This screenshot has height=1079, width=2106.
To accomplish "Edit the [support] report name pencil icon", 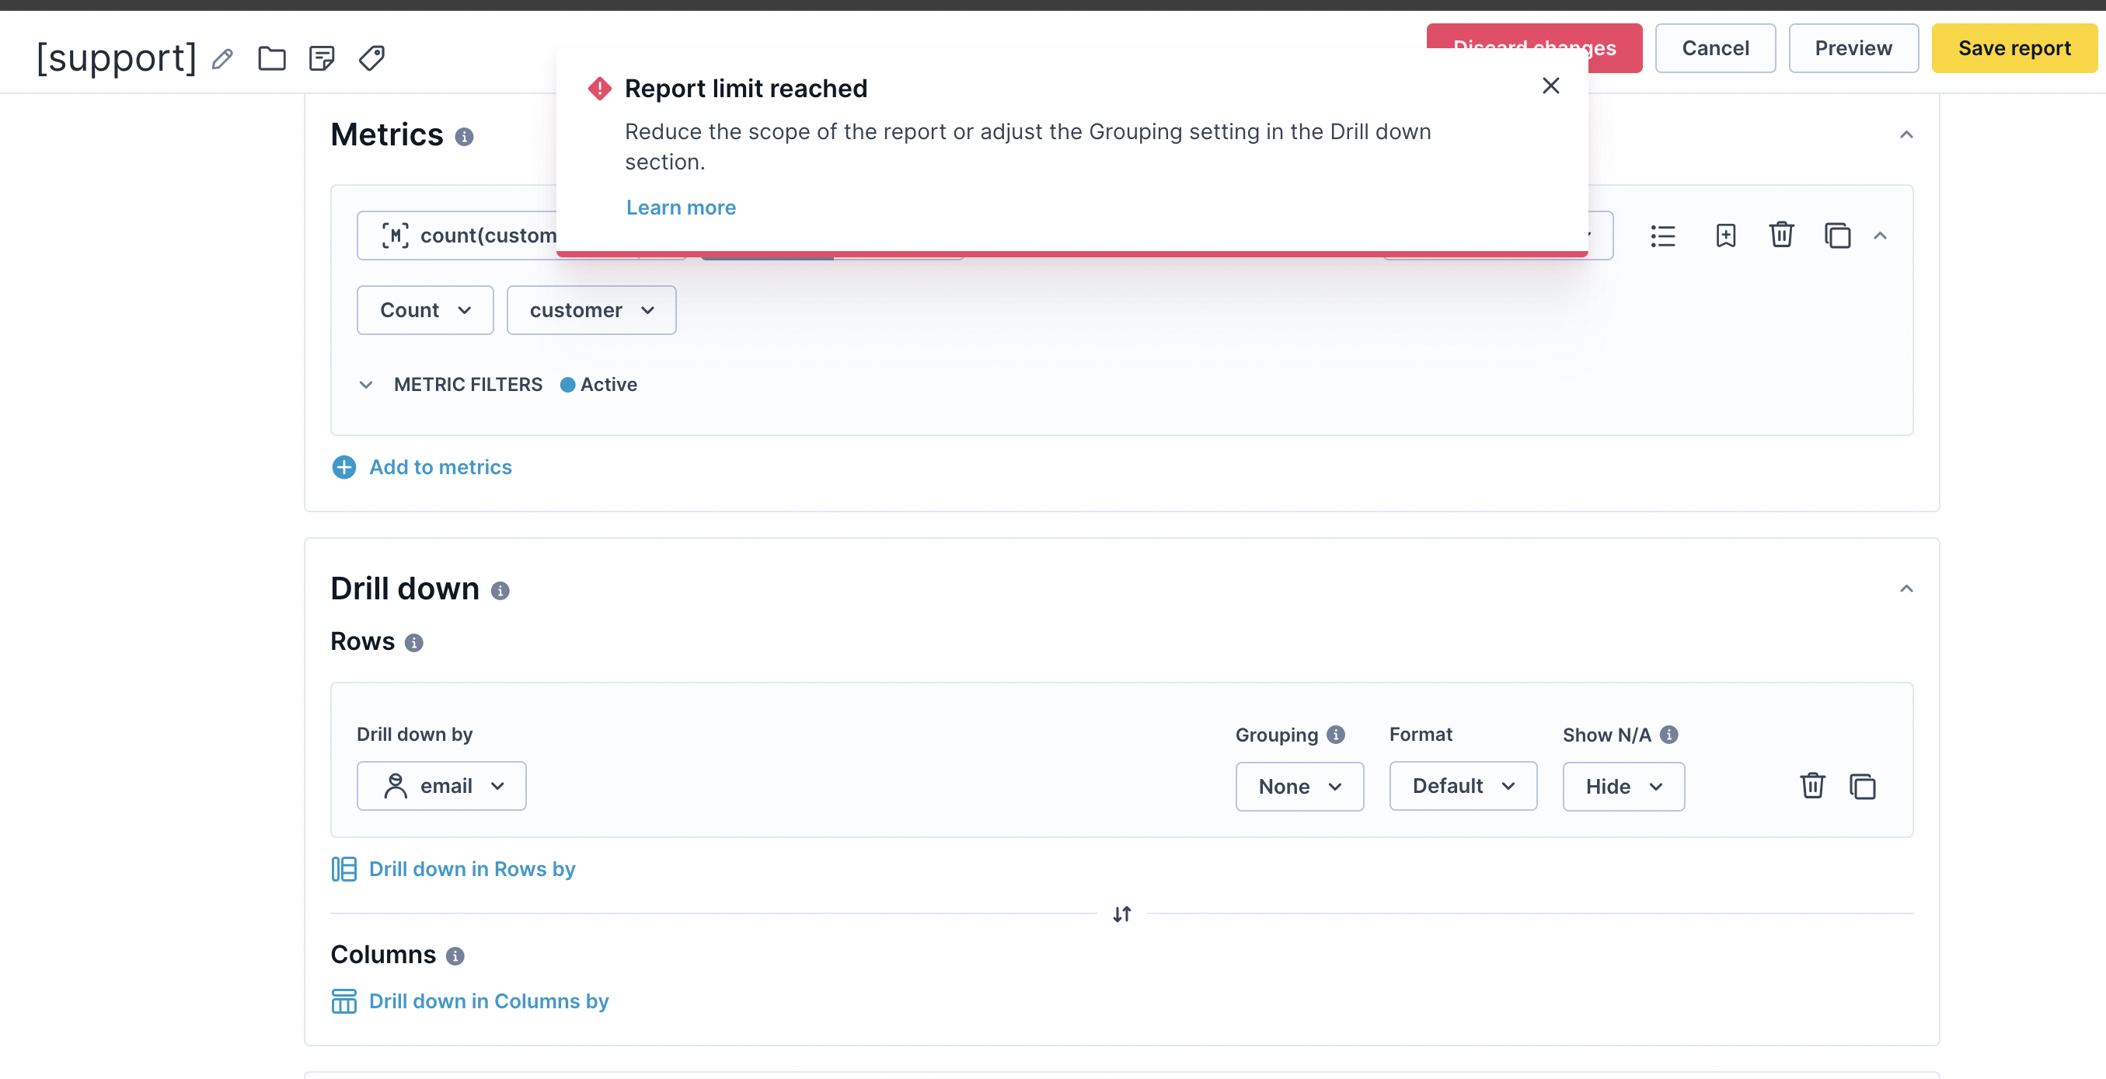I will coord(222,59).
